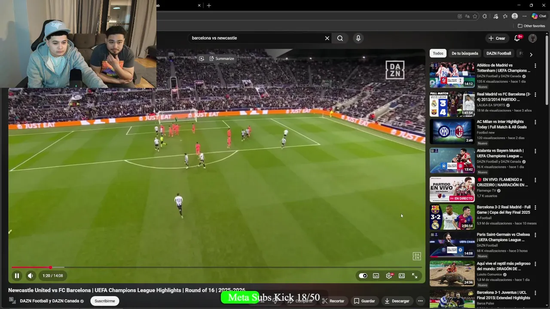Open the browser extensions puzzle icon
The height and width of the screenshot is (309, 550).
[485, 16]
